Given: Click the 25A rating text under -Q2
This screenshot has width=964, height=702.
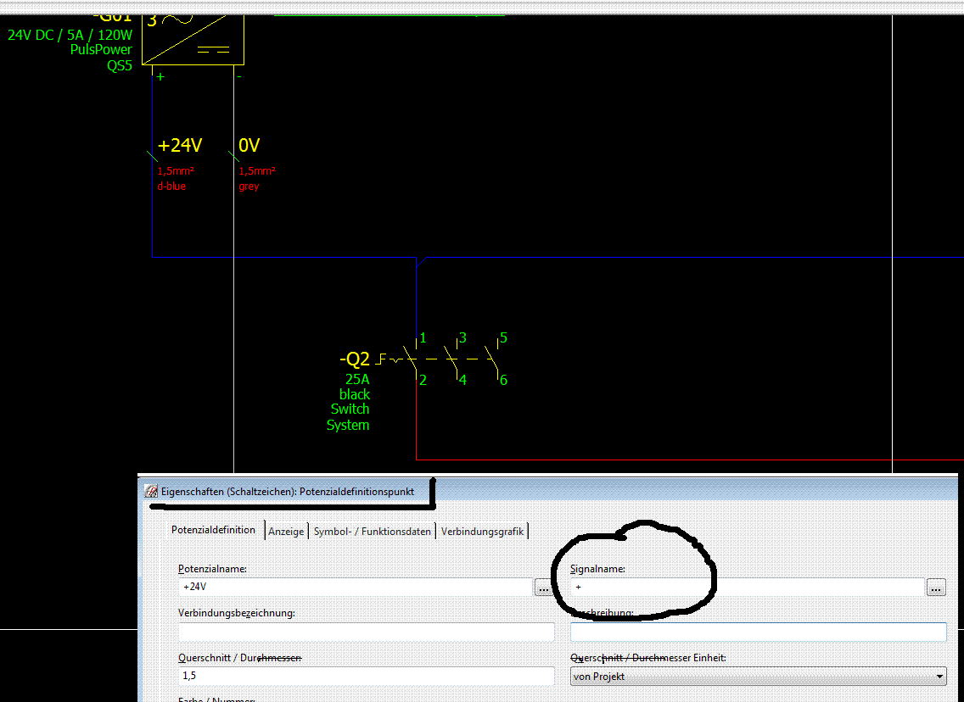Looking at the screenshot, I should 357,380.
